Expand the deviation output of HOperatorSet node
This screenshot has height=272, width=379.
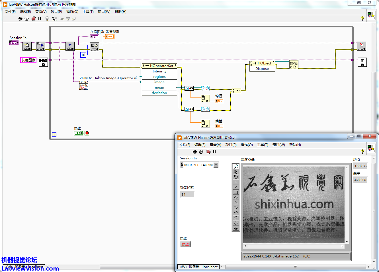pos(159,93)
